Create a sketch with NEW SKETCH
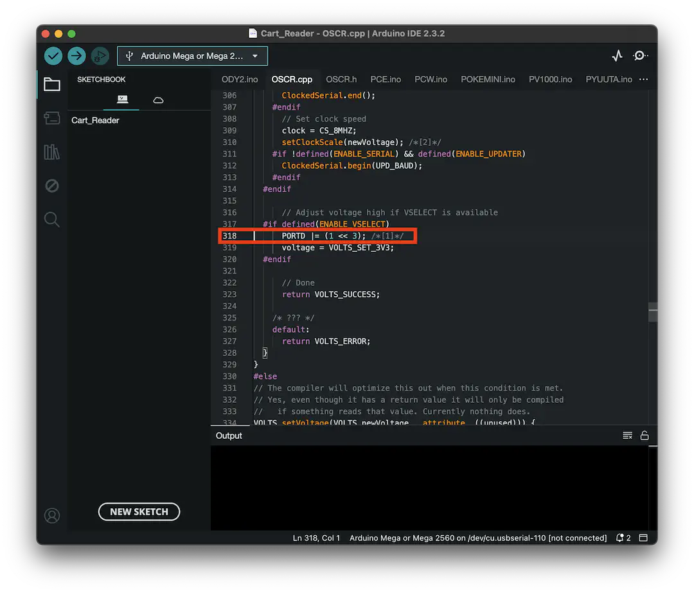 139,511
